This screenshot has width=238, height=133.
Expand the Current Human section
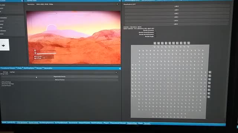6,85
